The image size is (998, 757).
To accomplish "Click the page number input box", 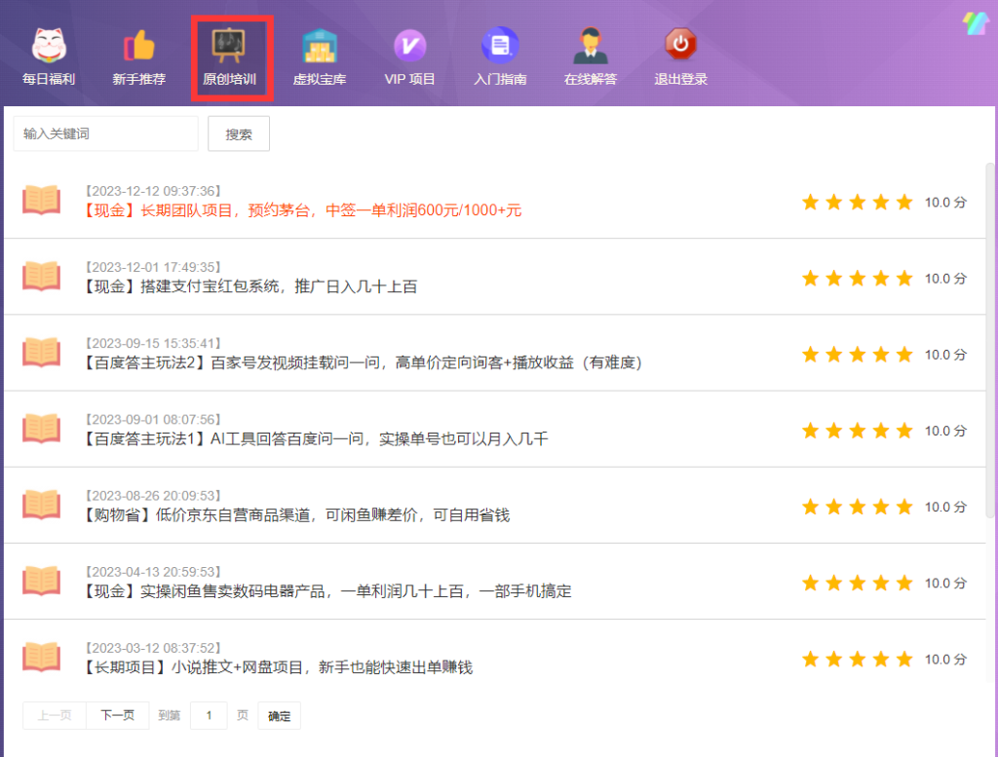I will 209,715.
